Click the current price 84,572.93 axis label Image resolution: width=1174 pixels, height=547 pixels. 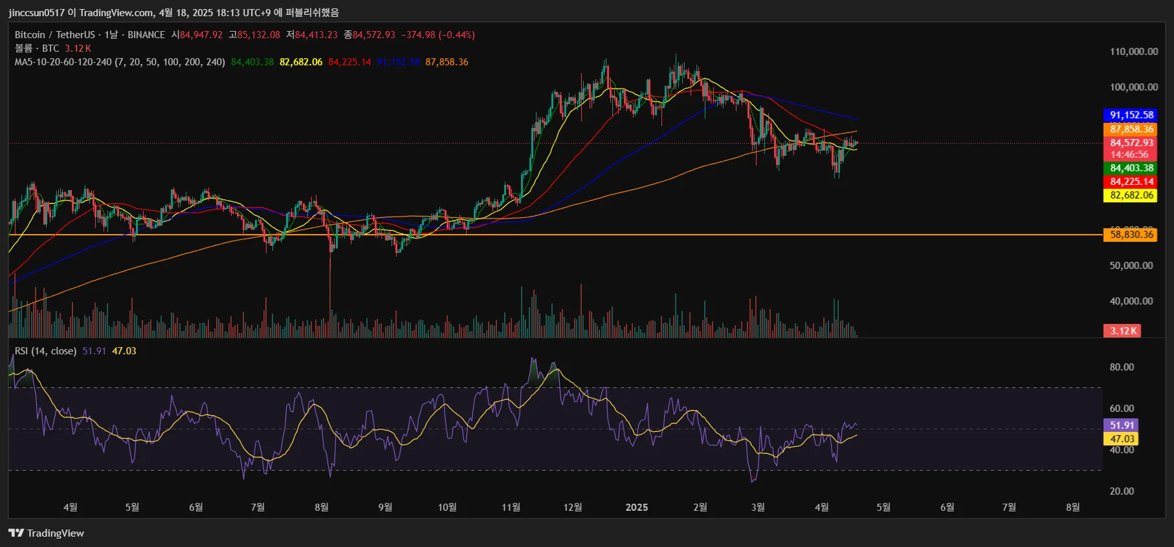1131,143
